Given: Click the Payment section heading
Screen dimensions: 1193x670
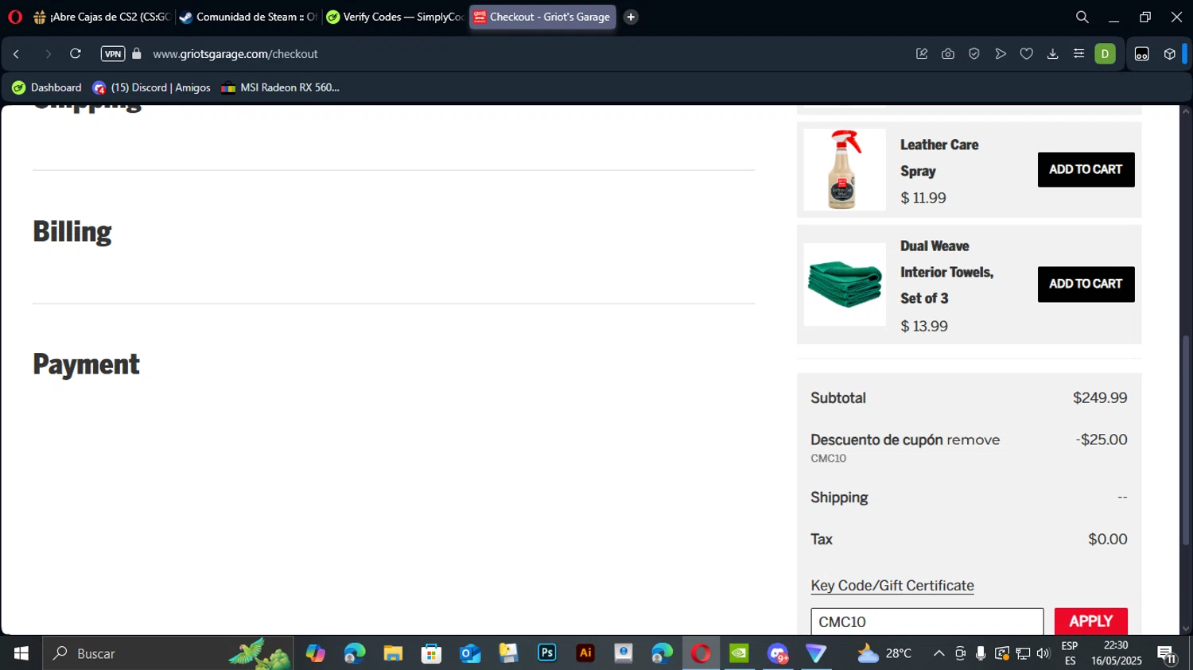Looking at the screenshot, I should pyautogui.click(x=86, y=364).
